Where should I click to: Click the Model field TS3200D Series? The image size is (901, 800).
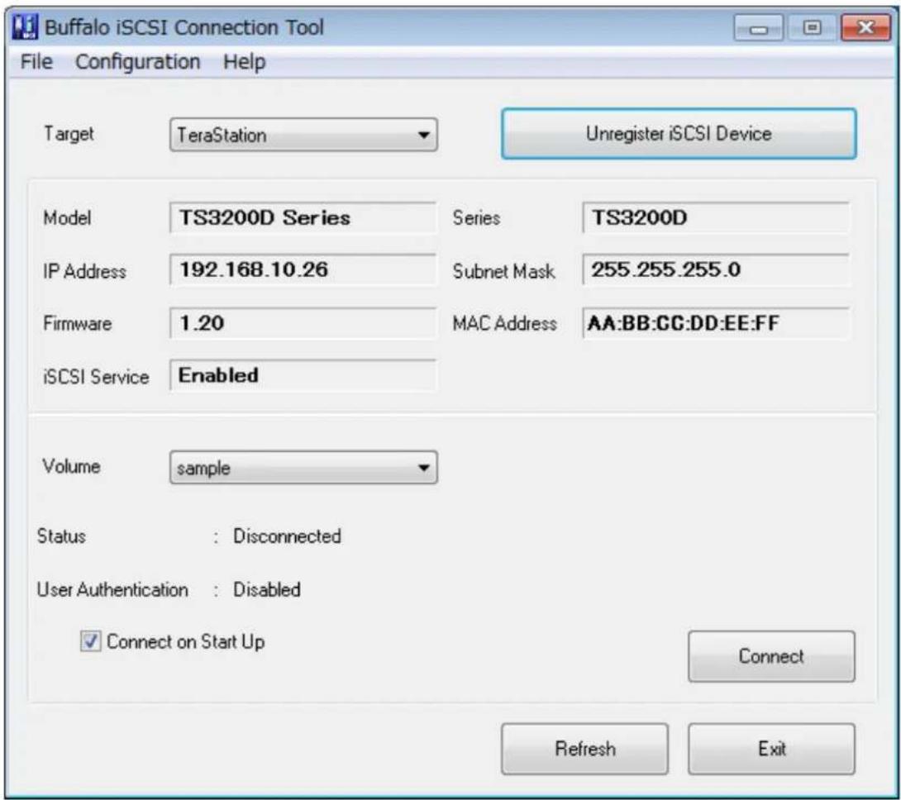coord(303,218)
